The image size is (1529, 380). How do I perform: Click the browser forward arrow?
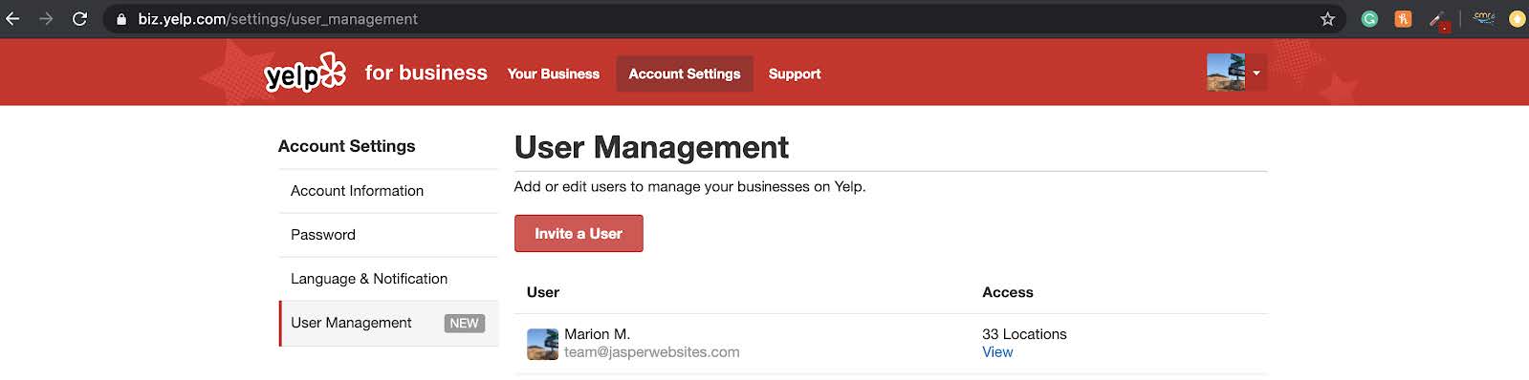(46, 19)
